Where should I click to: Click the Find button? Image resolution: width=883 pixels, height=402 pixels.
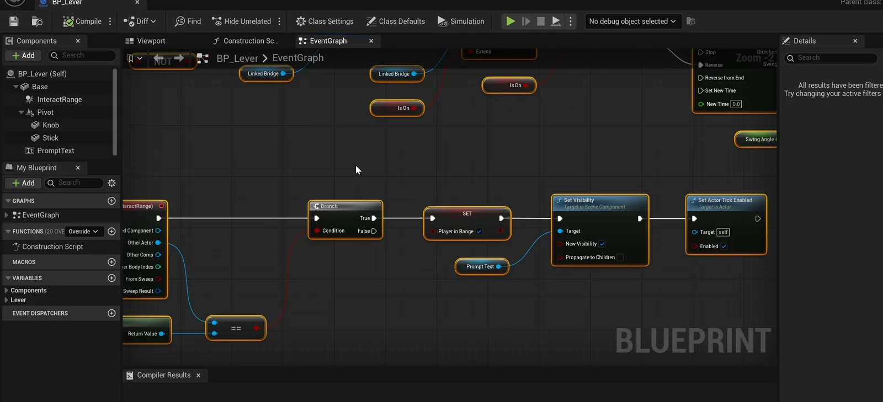pos(188,22)
